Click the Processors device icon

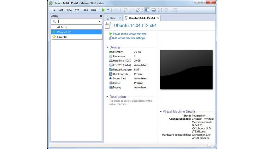tap(111, 56)
